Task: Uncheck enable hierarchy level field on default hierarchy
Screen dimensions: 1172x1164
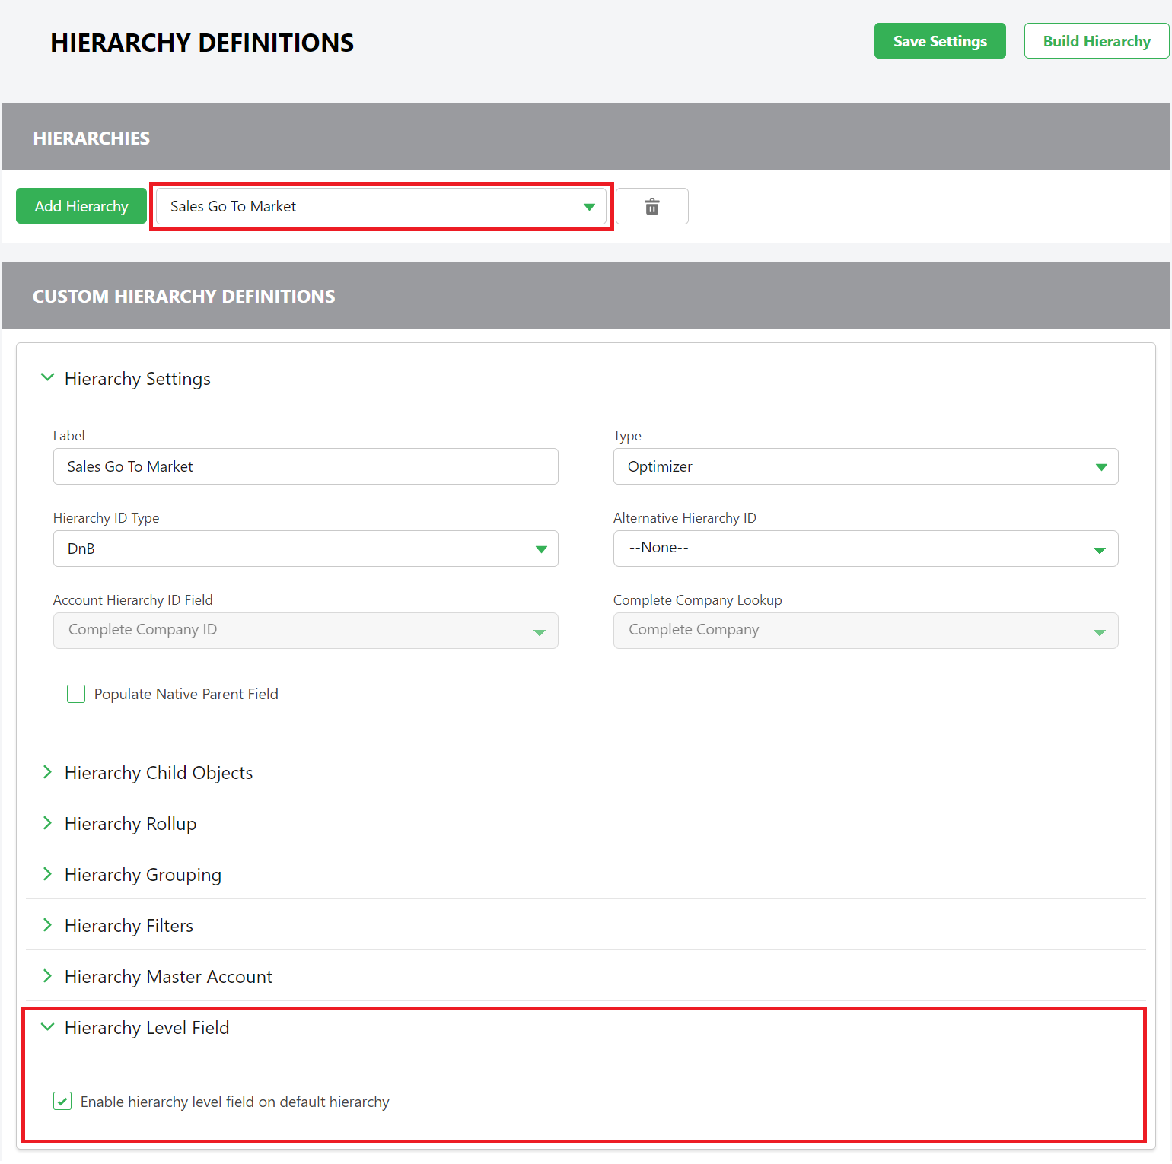Action: 62,1101
